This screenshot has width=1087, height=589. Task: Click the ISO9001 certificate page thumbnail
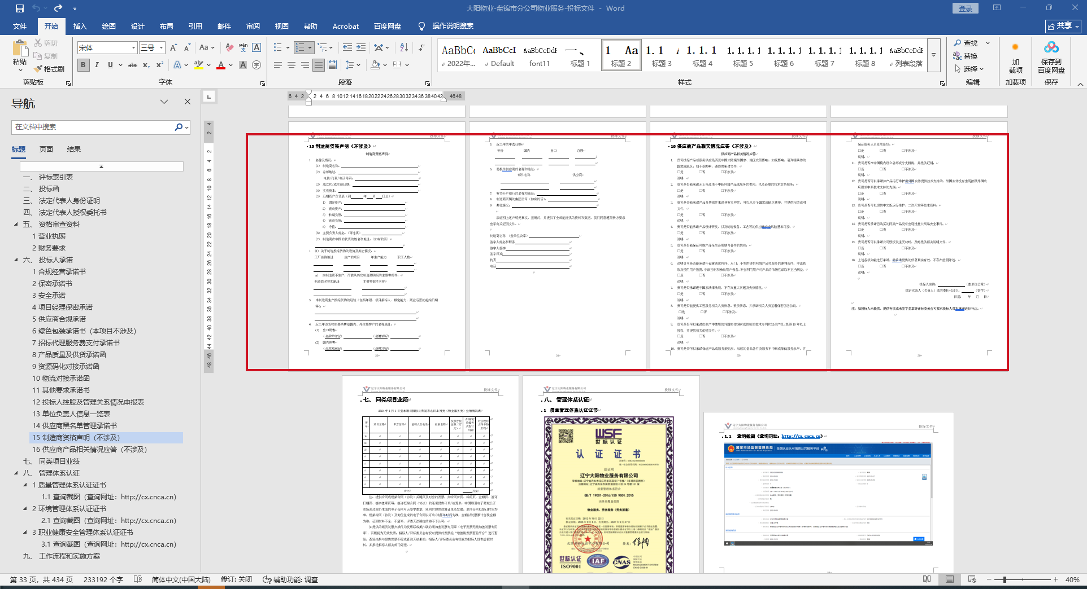(611, 475)
